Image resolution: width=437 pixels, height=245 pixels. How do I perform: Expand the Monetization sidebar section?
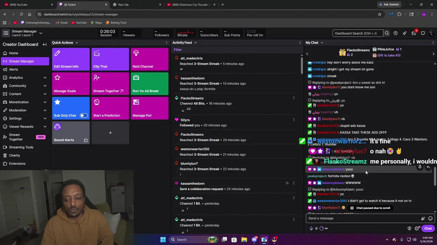click(45, 102)
